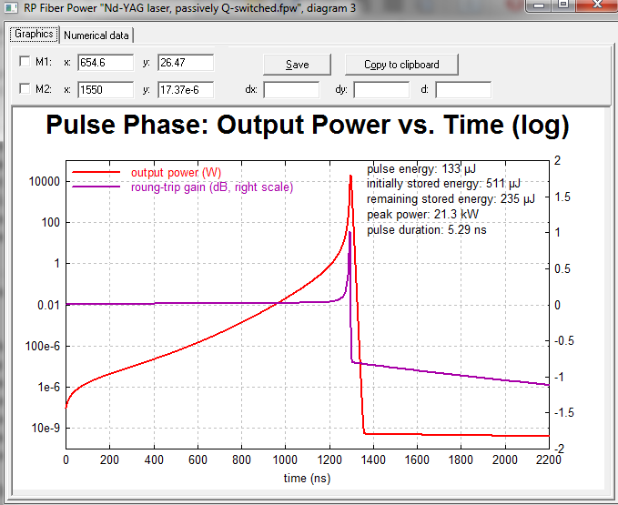The image size is (618, 505).
Task: Click the 'pulse energy: 133 µJ' annotation
Action: tap(420, 169)
